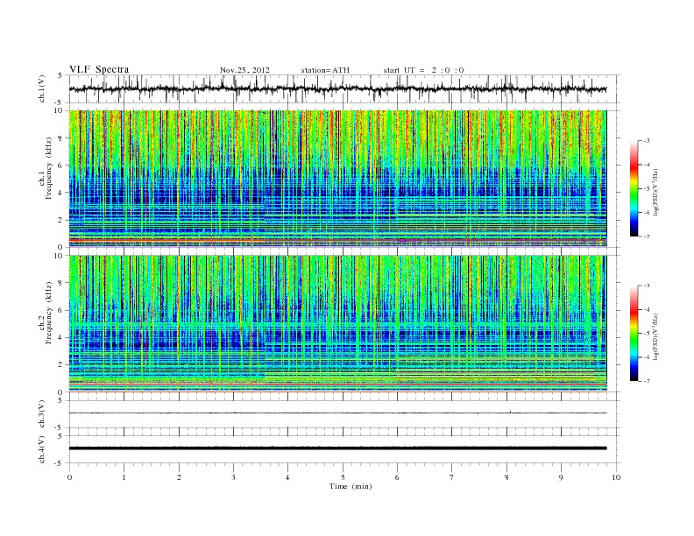Image resolution: width=694 pixels, height=536 pixels.
Task: Click the "5" tick on the ch.3(V) axis
Action: pos(60,400)
